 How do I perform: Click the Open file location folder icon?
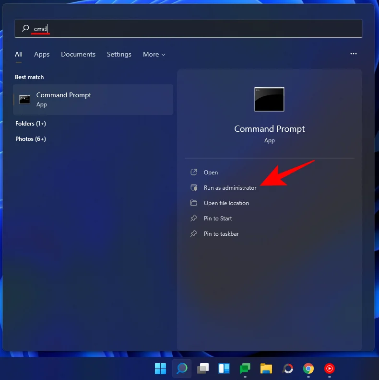[194, 203]
